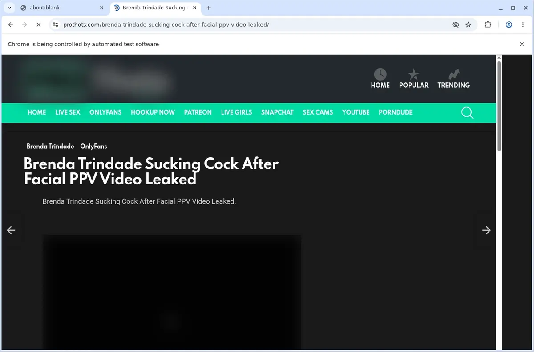Click the dark video player area
Image resolution: width=534 pixels, height=352 pixels.
tap(172, 292)
